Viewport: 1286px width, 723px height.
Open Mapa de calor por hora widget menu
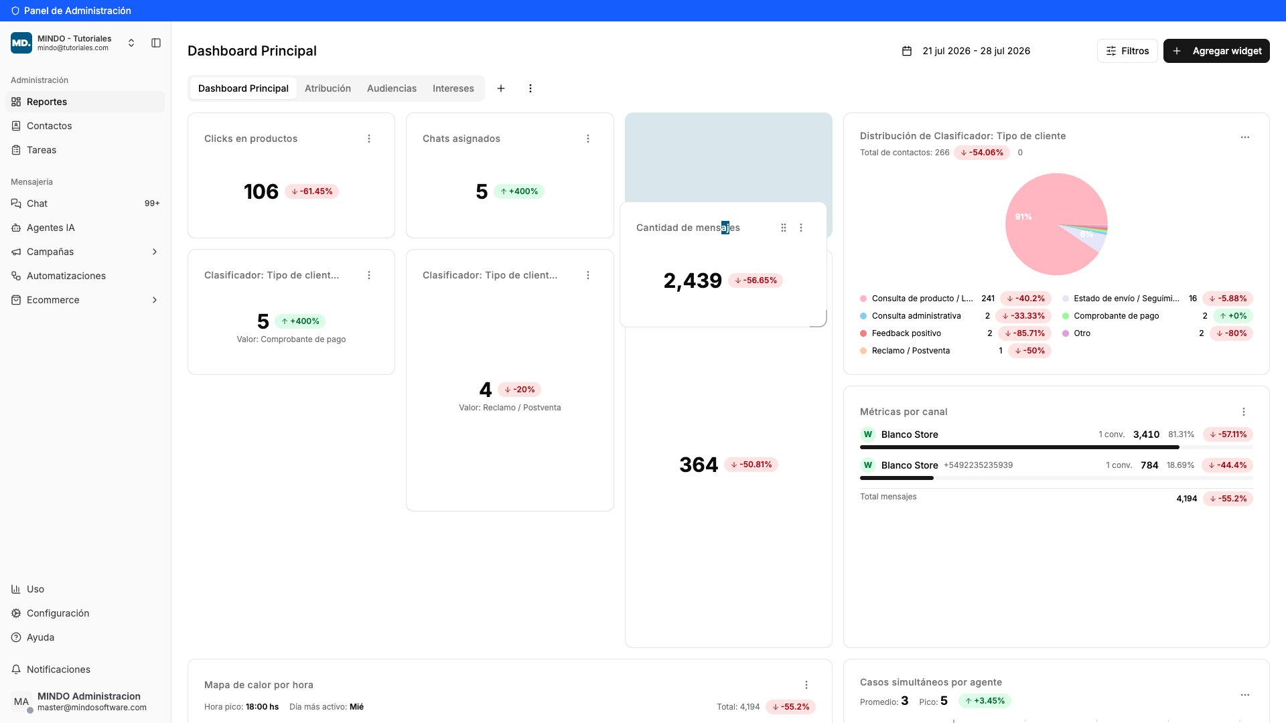(x=806, y=685)
